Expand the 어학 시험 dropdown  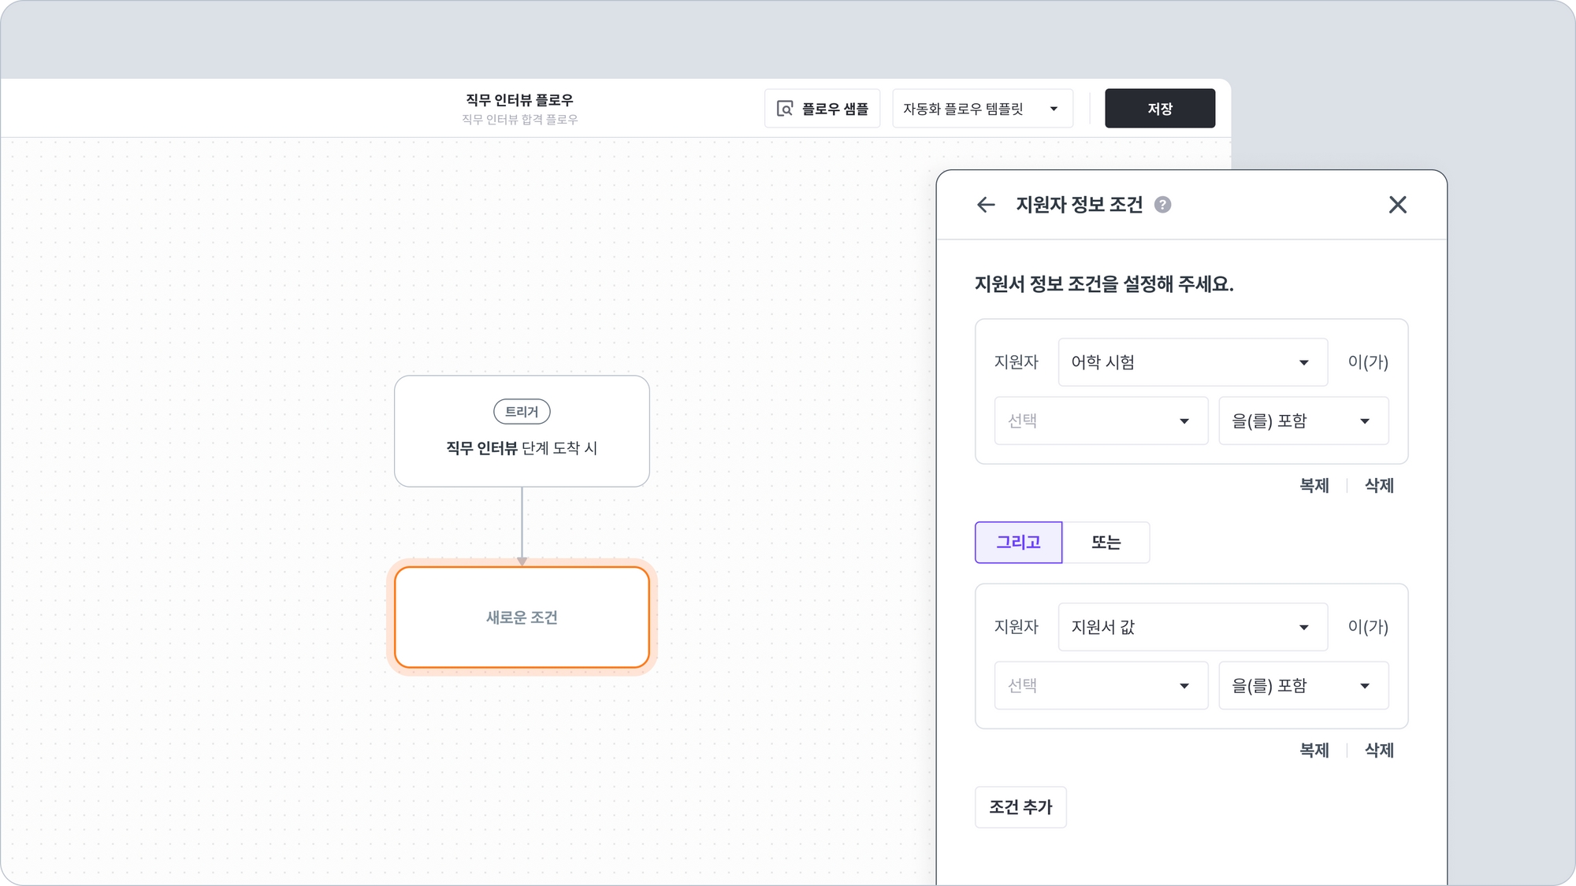[x=1192, y=362]
